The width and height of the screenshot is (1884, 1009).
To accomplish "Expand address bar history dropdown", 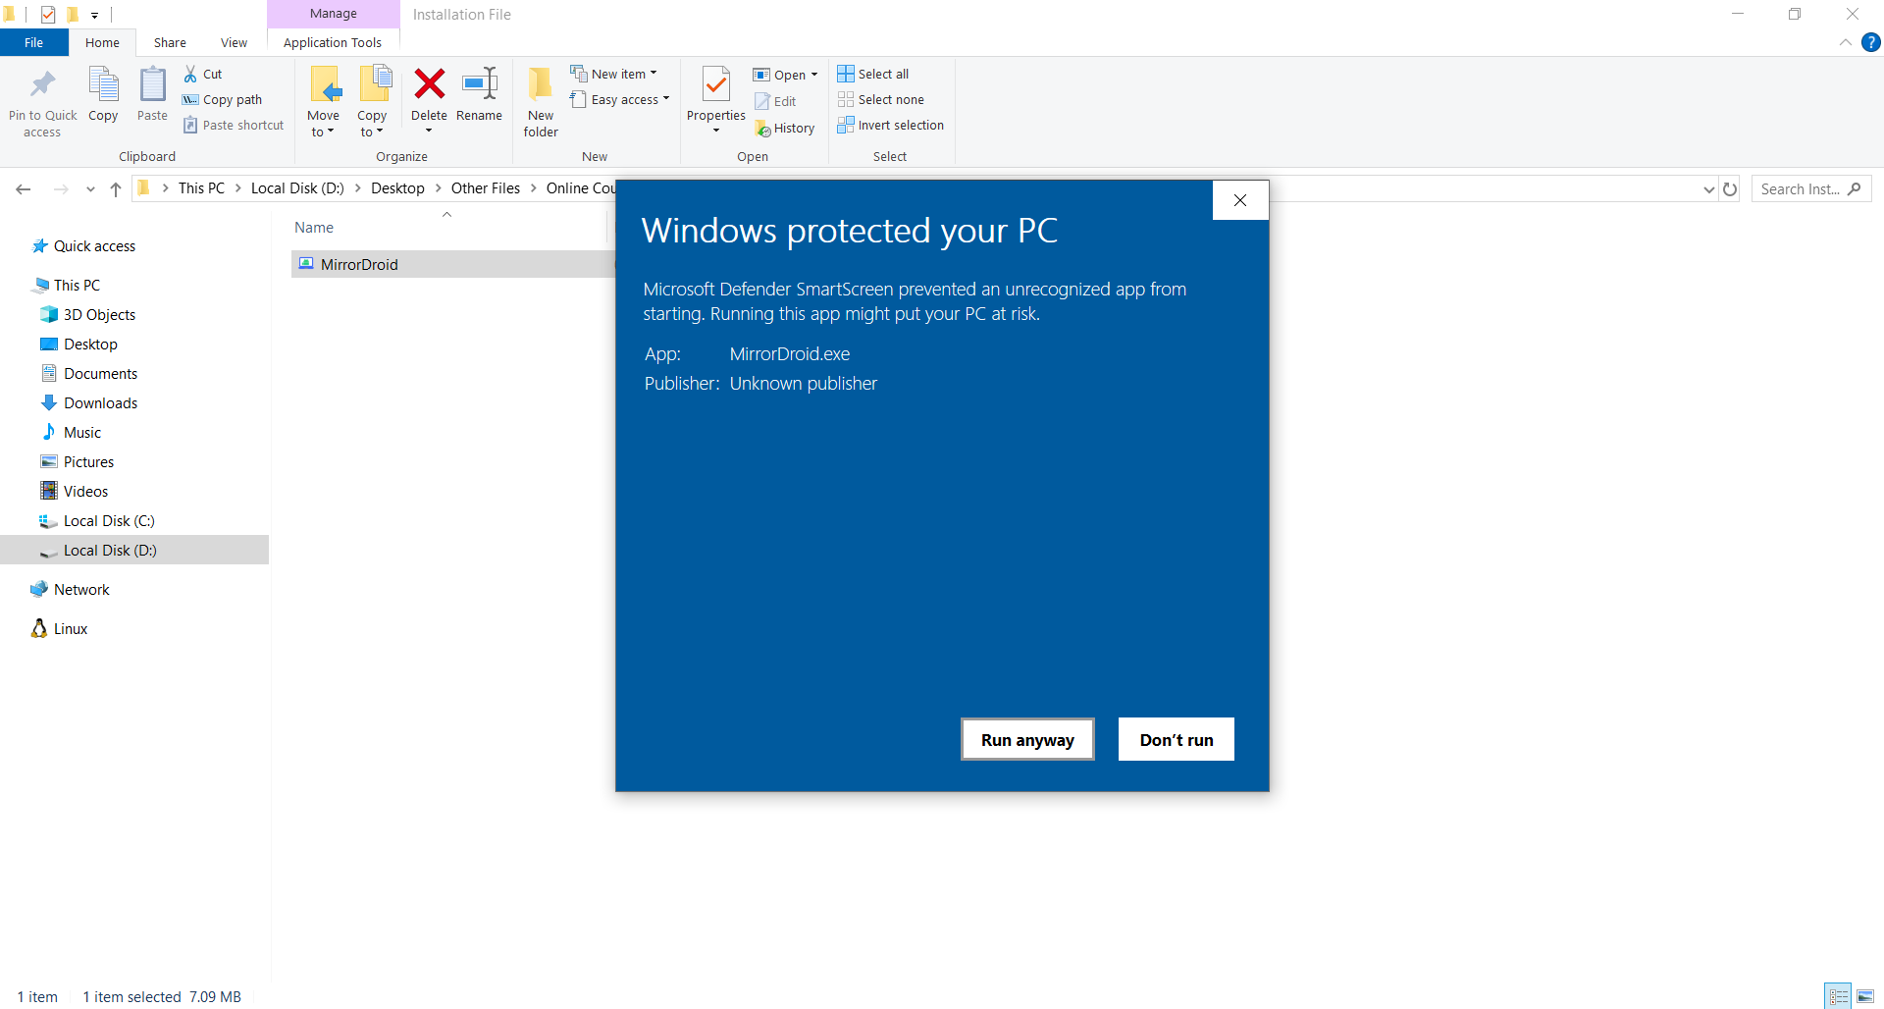I will coord(1709,188).
